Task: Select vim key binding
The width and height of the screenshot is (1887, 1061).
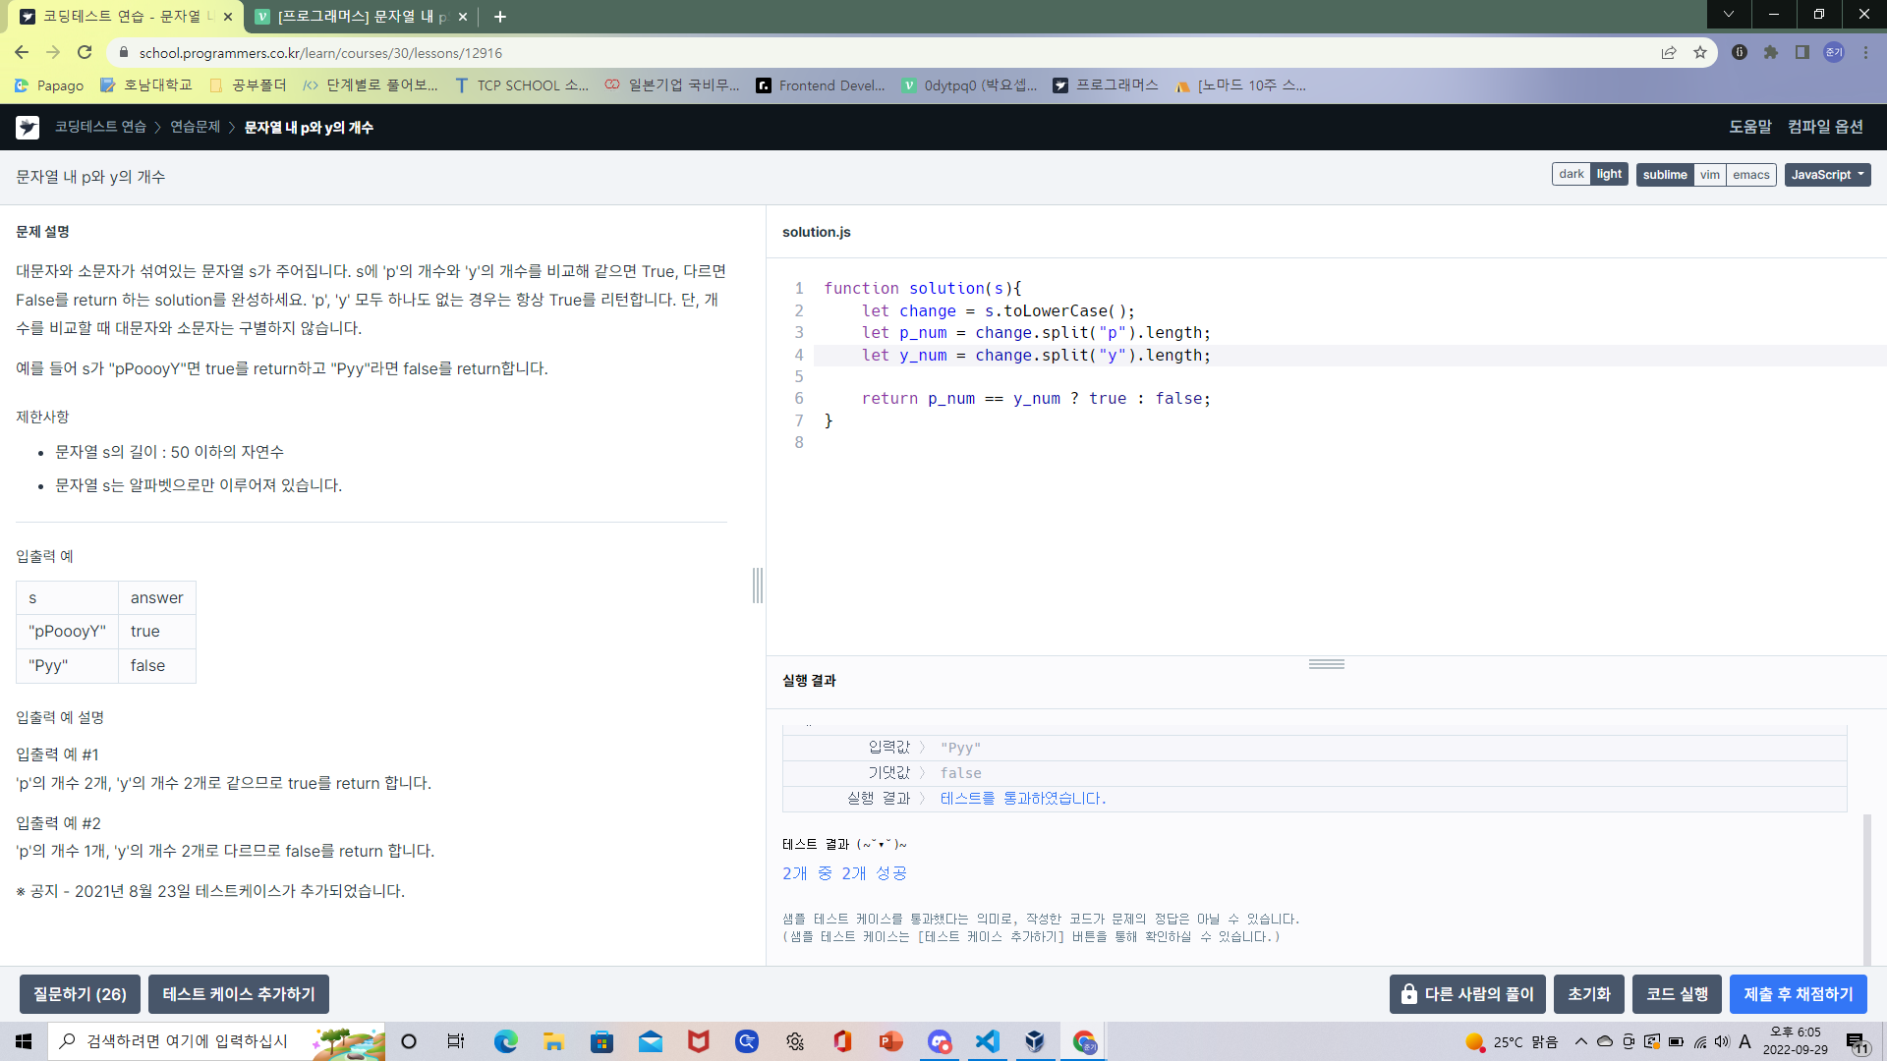Action: (1710, 175)
